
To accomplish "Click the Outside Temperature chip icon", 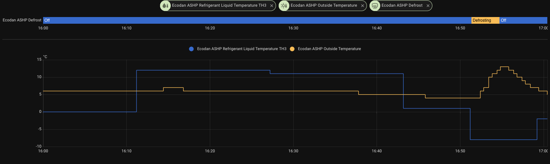I will pos(284,6).
